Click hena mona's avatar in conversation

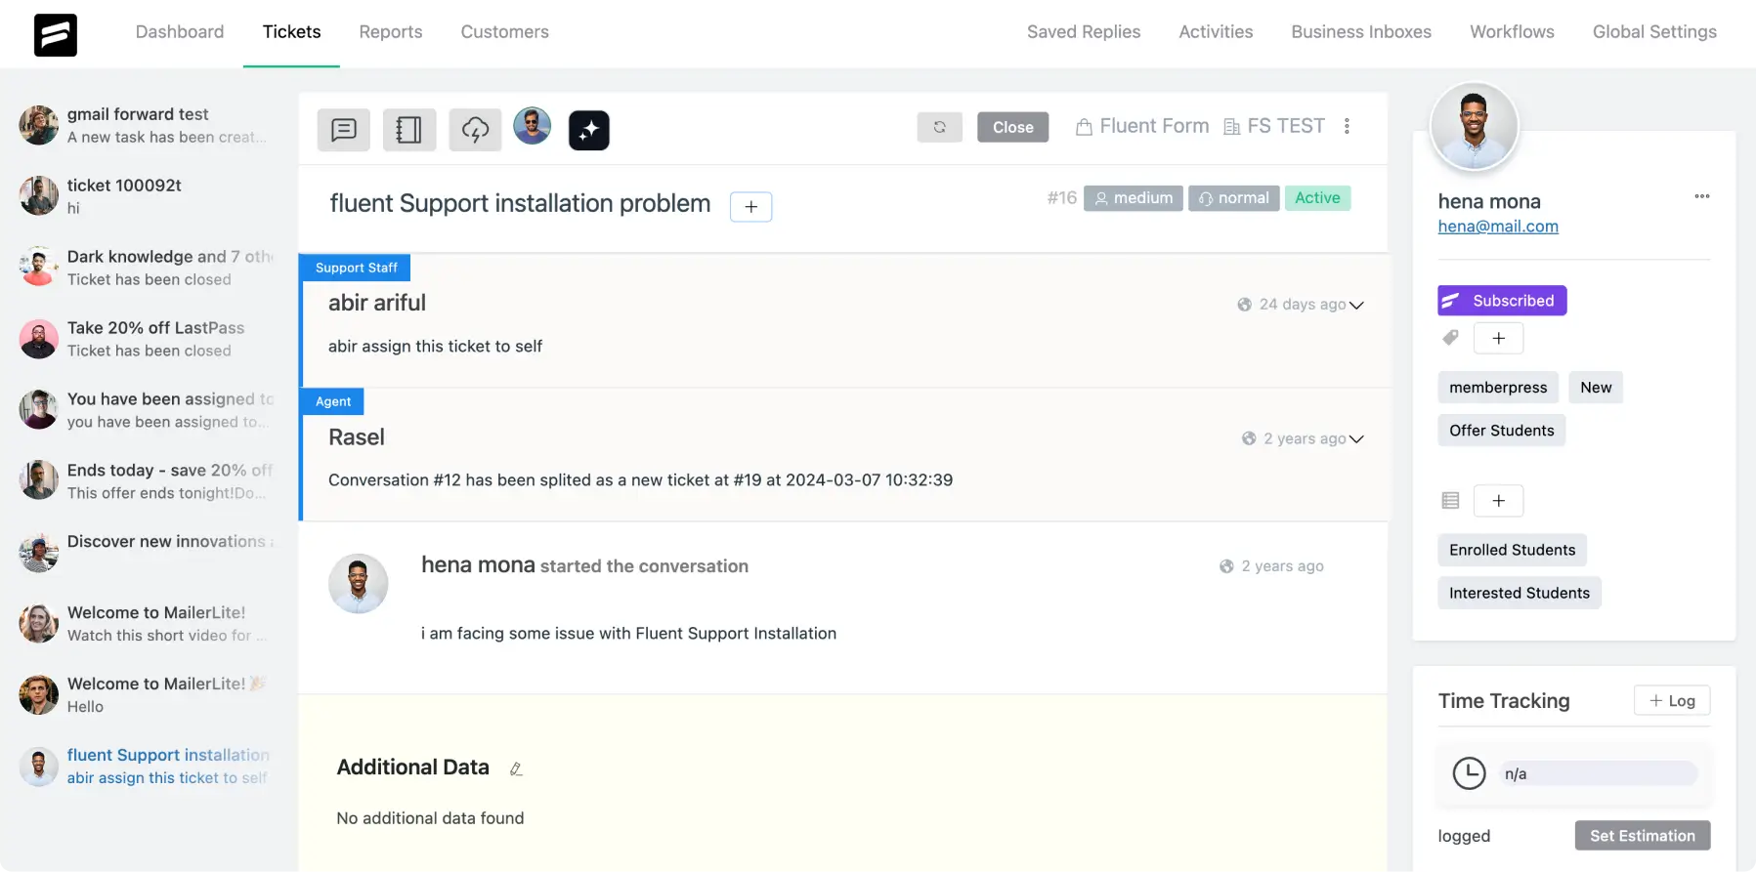359,584
